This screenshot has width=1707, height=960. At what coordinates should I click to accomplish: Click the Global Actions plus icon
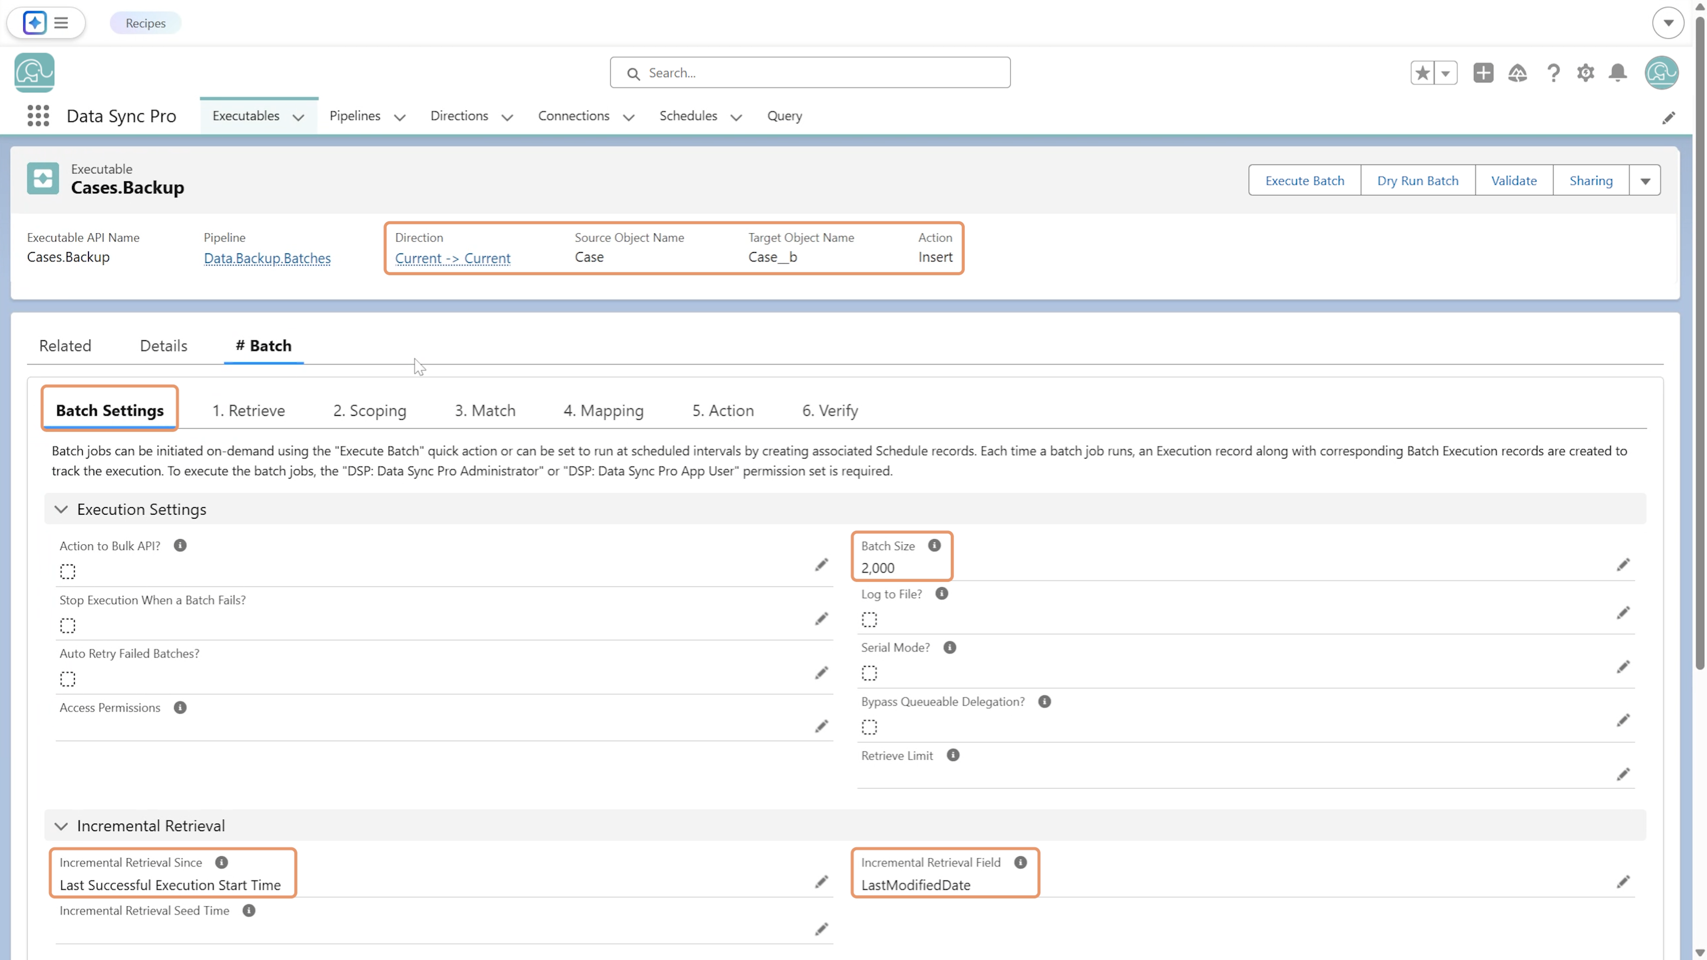coord(1483,73)
